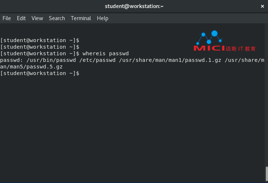Viewport: 268px width, 183px height.
Task: Click the first shell prompt line
Action: (x=40, y=40)
